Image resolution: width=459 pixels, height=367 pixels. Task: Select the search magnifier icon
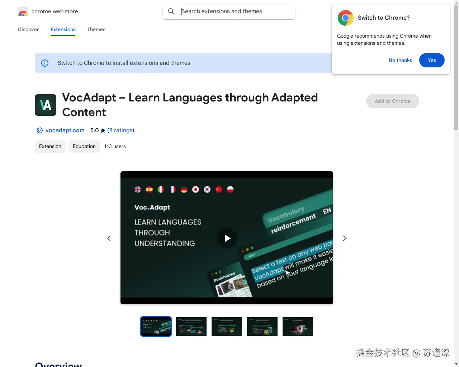click(x=171, y=11)
